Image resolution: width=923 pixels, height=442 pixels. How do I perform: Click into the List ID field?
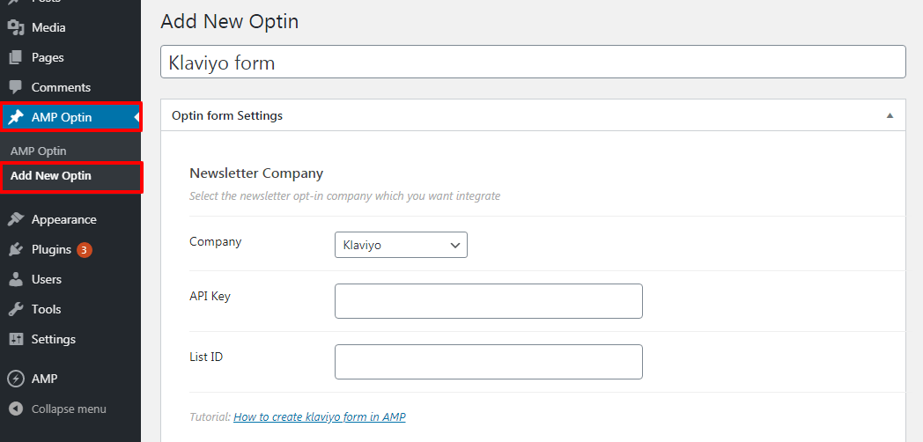tap(489, 362)
